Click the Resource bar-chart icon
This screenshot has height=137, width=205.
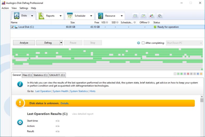[101, 16]
